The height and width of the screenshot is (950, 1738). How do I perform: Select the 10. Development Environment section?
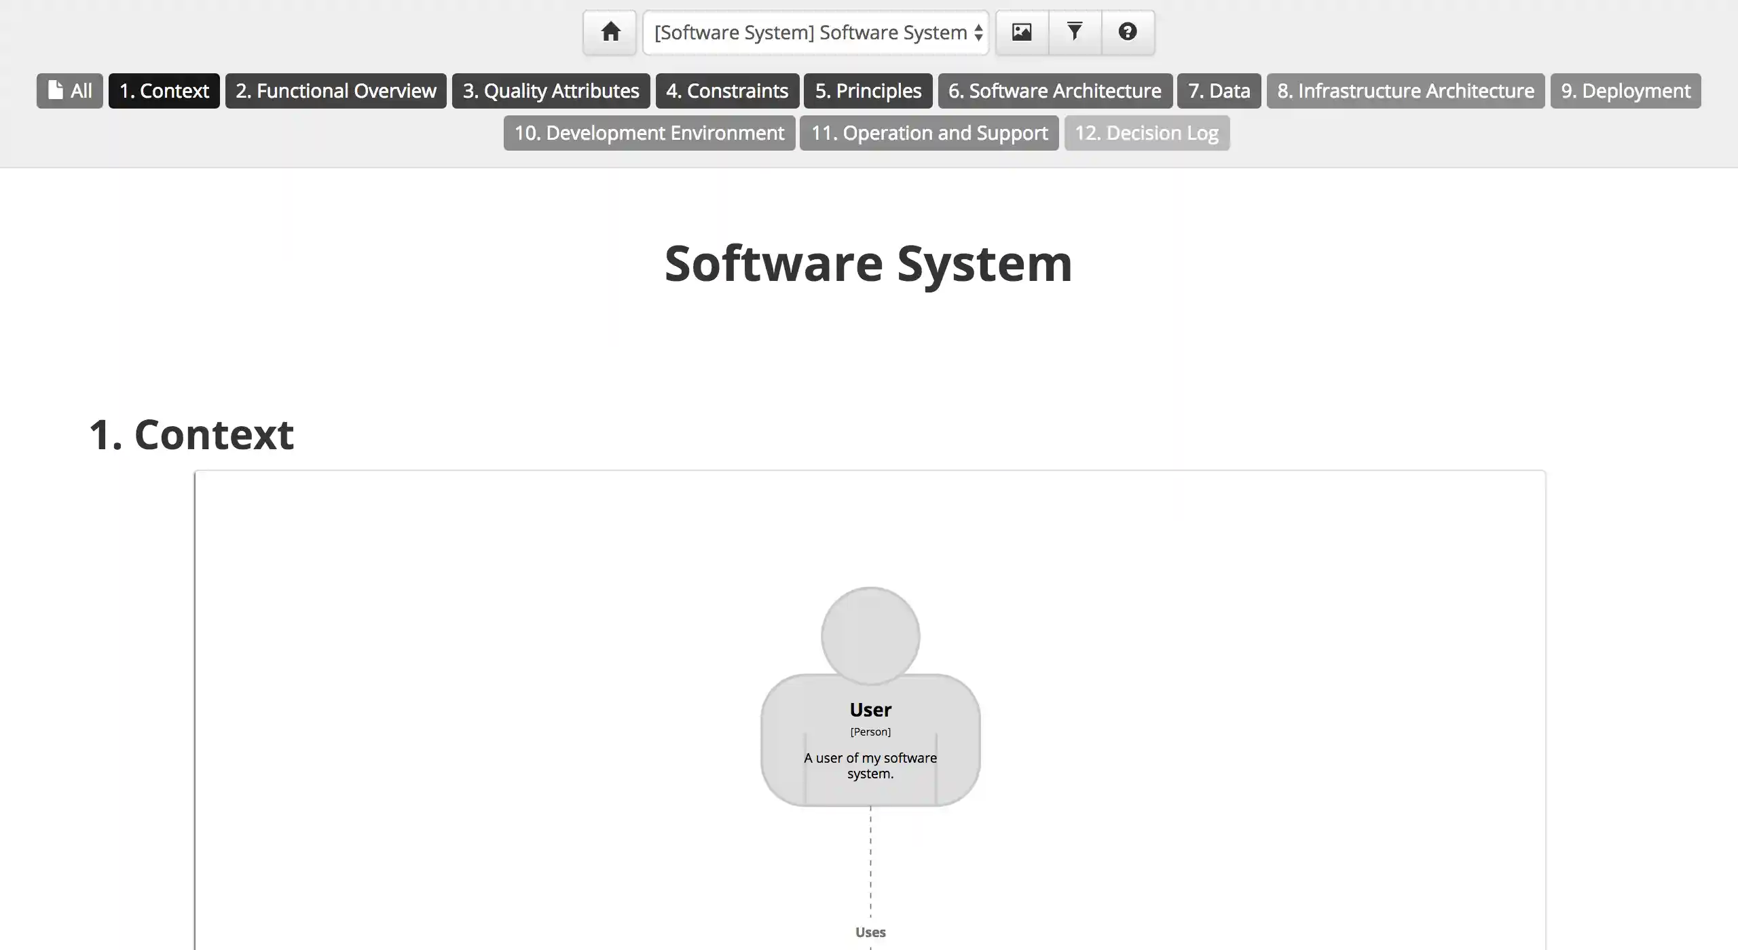648,132
